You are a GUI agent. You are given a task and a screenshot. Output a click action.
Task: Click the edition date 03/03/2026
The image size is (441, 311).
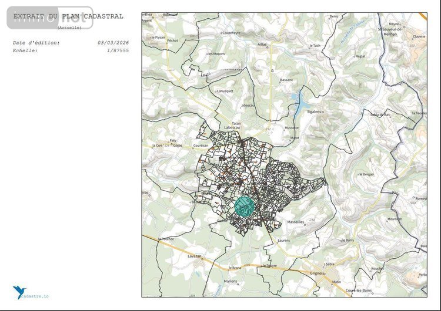point(113,43)
